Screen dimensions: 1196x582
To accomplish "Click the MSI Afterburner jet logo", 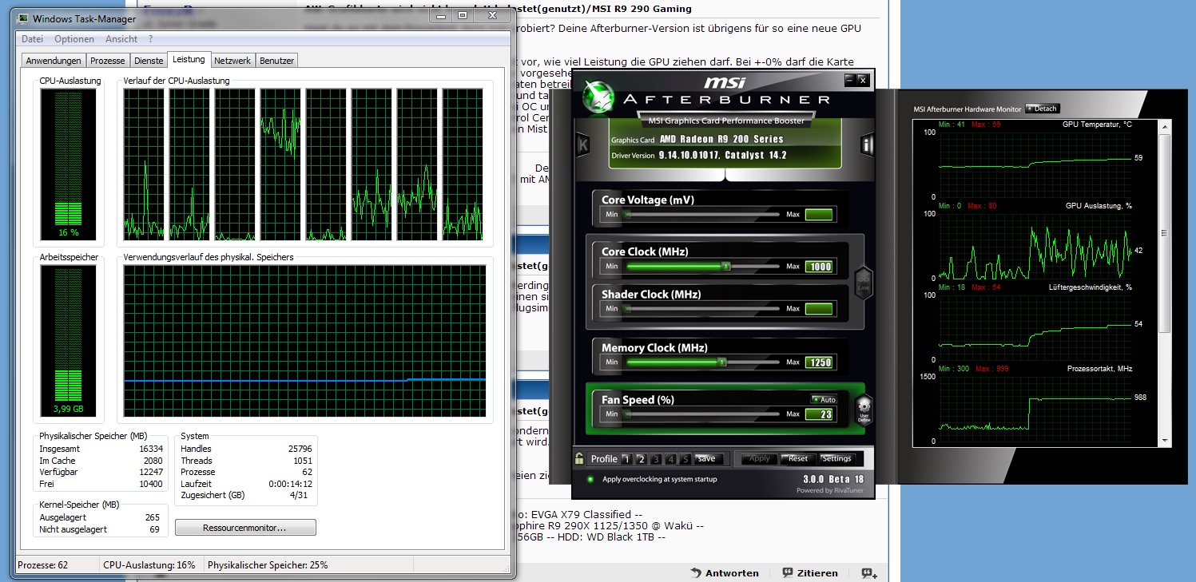I will coord(598,97).
